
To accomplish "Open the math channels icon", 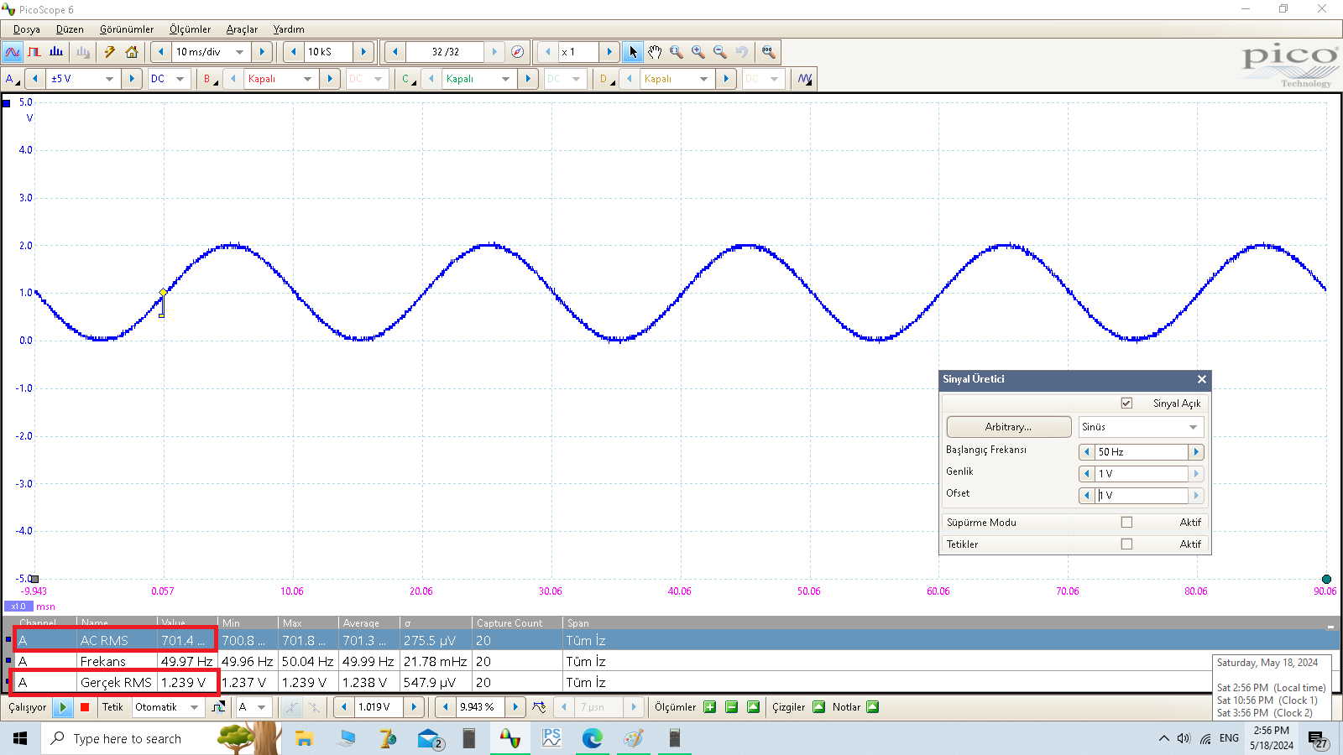I will [805, 79].
